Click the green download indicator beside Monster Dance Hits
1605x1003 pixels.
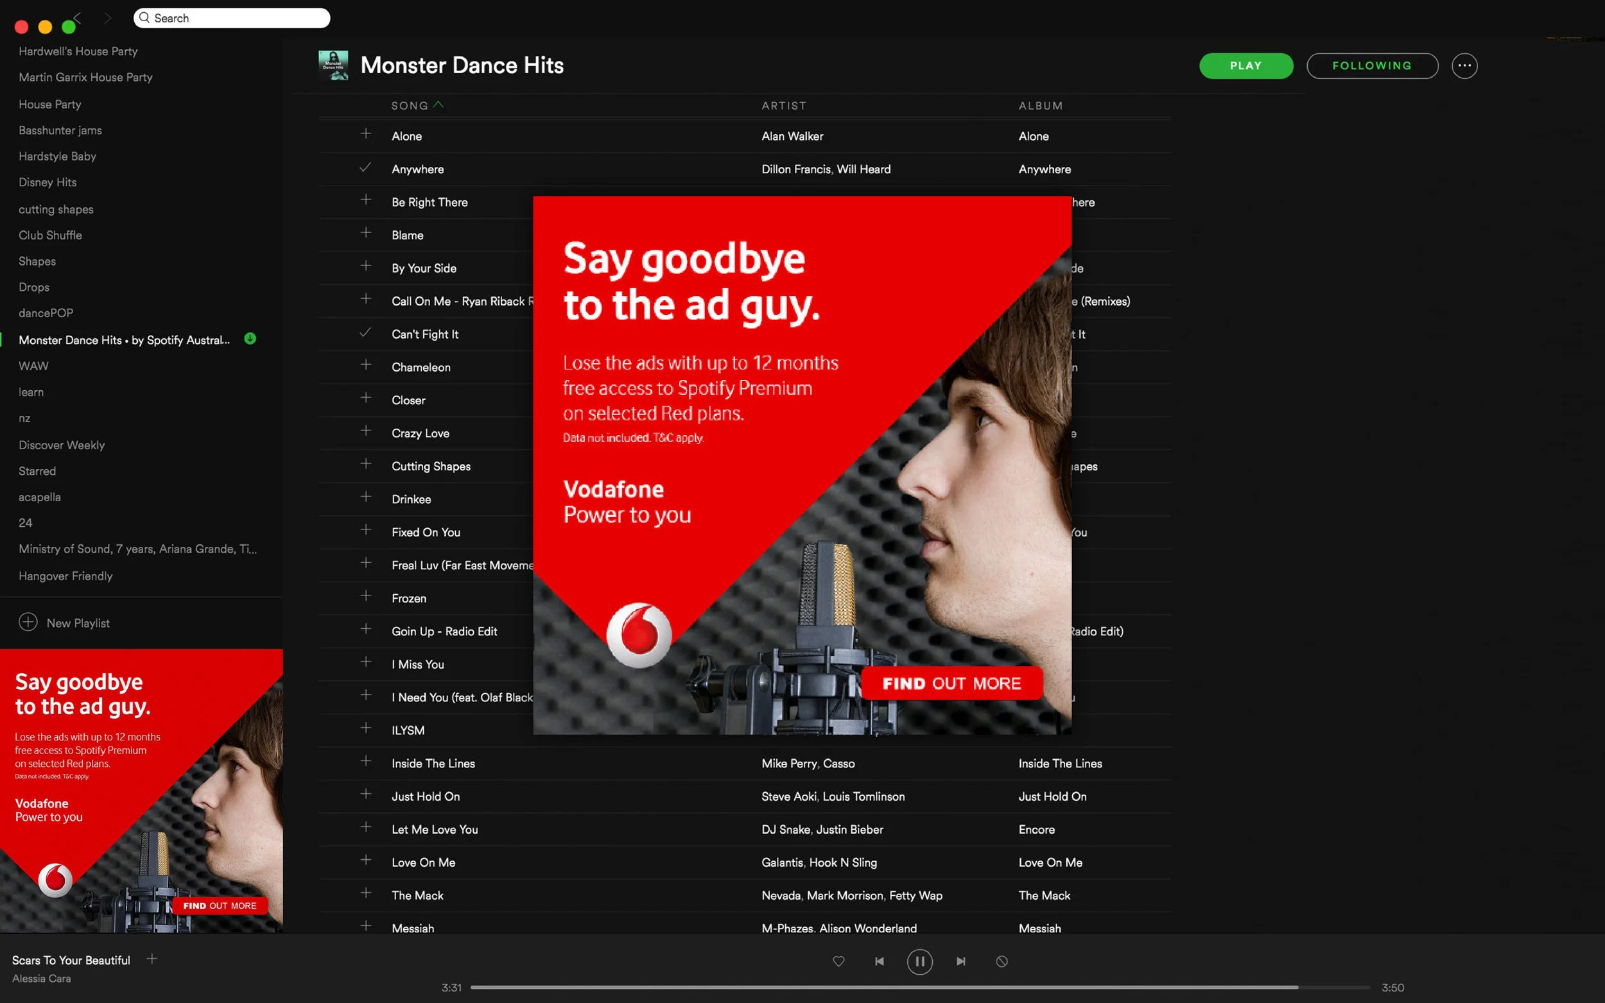point(250,339)
